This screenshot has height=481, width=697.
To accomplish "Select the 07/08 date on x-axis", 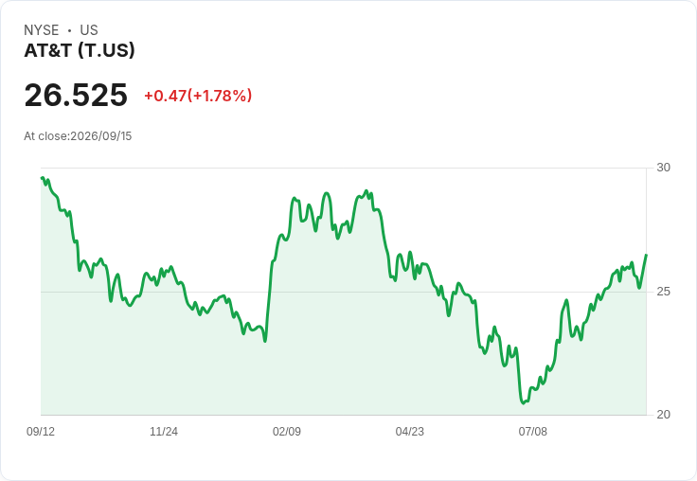I will (532, 431).
